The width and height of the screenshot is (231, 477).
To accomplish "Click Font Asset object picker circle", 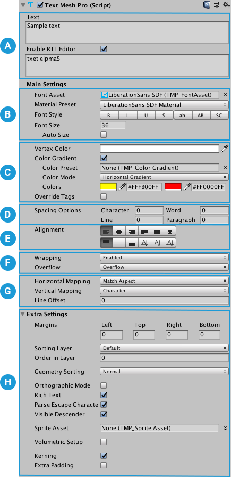I will pos(225,95).
